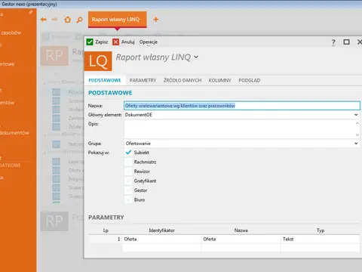
Task: Expand the Grupa Ofertowanie dropdown arrow
Action: pos(356,144)
